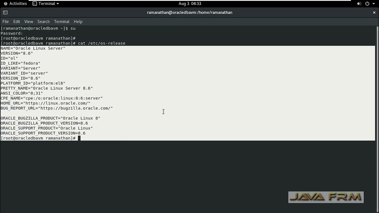Click the 'cat /etc/os-release' command line

click(63, 43)
